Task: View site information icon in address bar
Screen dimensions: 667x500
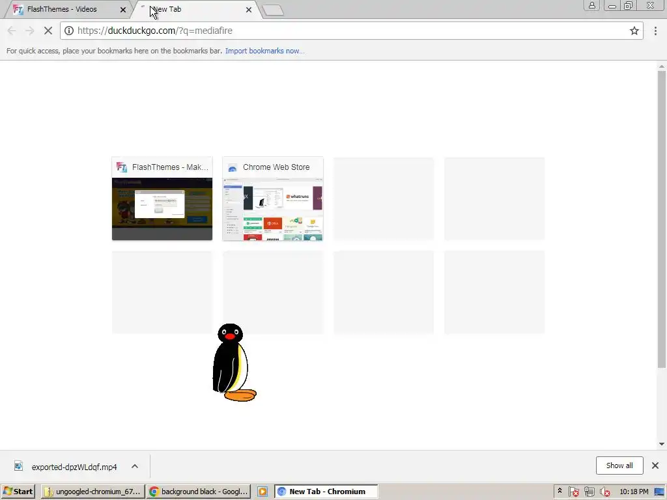Action: pyautogui.click(x=69, y=31)
